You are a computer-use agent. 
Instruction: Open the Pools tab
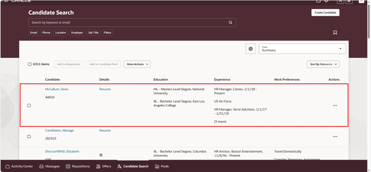pyautogui.click(x=162, y=167)
